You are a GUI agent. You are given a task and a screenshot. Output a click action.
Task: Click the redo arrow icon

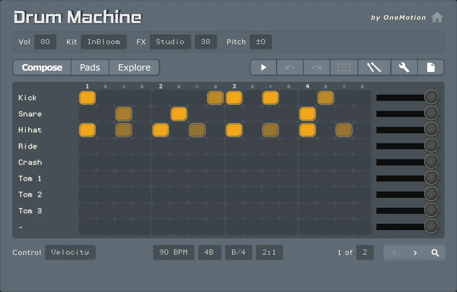click(x=317, y=67)
